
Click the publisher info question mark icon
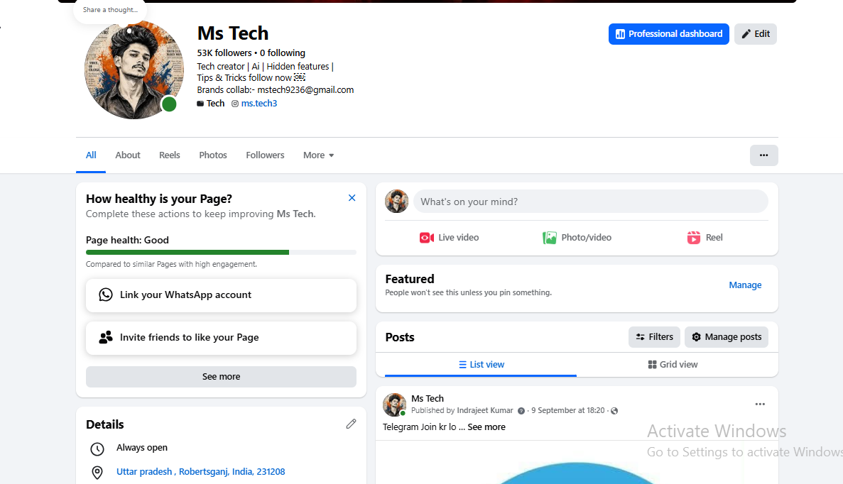(x=521, y=411)
